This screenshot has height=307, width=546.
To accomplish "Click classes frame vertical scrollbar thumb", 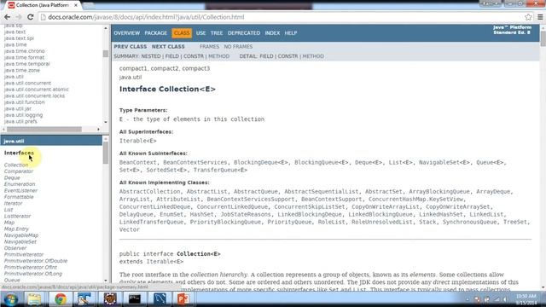I will click(x=106, y=153).
